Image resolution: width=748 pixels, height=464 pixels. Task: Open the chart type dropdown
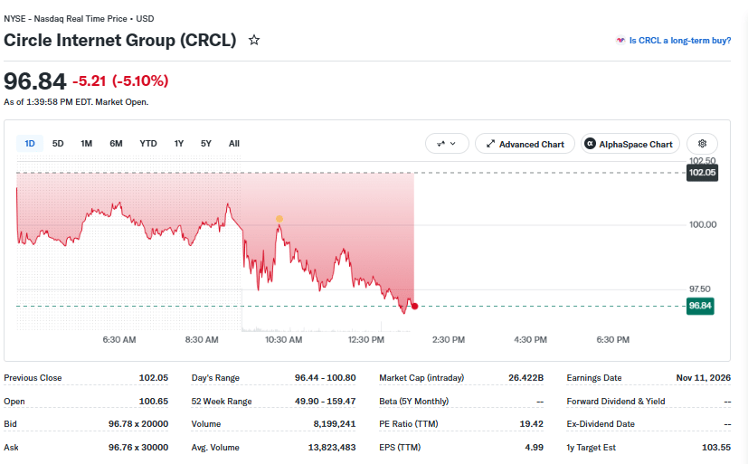[447, 144]
